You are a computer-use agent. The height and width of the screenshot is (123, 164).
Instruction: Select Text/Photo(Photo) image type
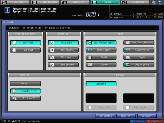click(139, 43)
